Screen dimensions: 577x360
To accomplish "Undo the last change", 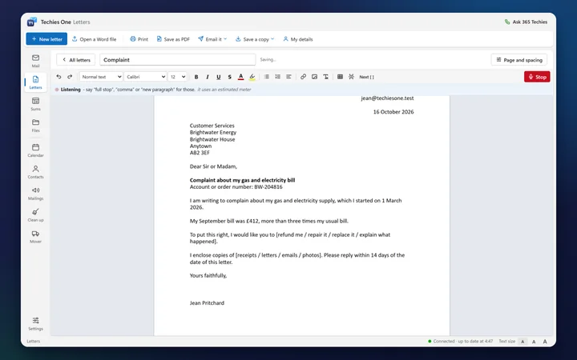I will pyautogui.click(x=59, y=77).
